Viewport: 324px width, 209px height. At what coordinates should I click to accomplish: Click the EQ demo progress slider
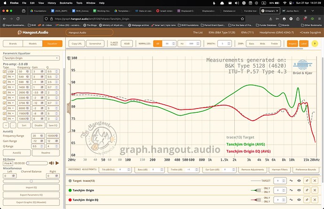37,163
